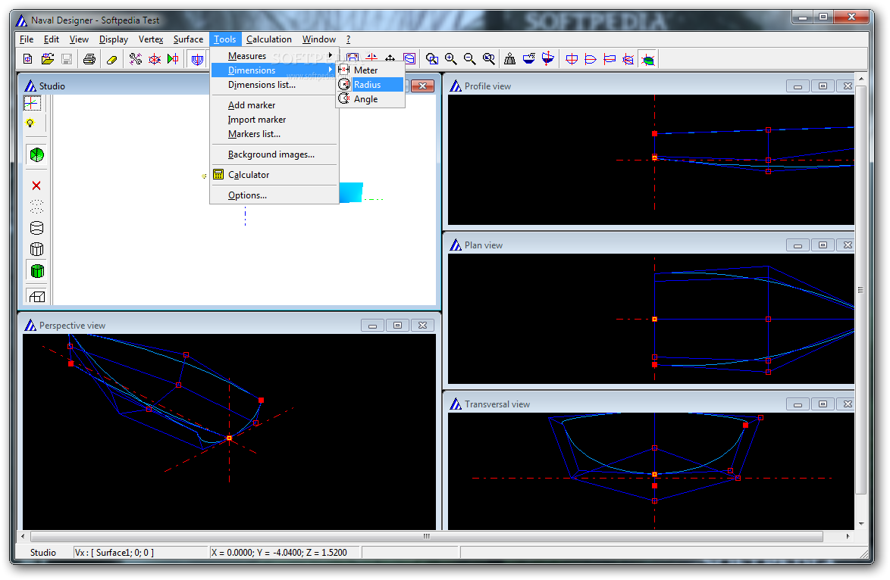This screenshot has width=890, height=580.
Task: Click the transversal view hull icon
Action: tap(572, 59)
